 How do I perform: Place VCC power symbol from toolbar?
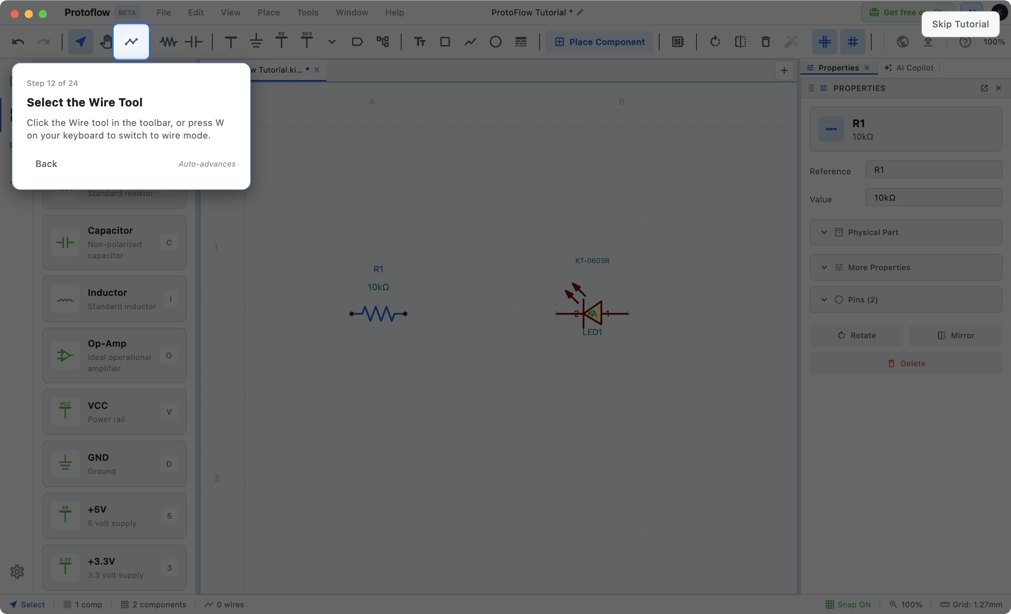click(x=231, y=42)
